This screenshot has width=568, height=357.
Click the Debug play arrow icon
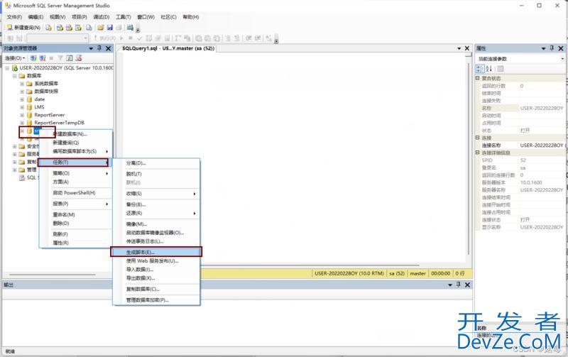[x=121, y=38]
